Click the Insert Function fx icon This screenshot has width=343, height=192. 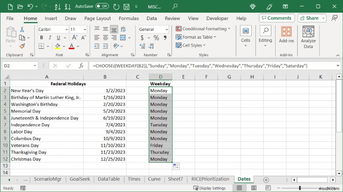click(81, 66)
